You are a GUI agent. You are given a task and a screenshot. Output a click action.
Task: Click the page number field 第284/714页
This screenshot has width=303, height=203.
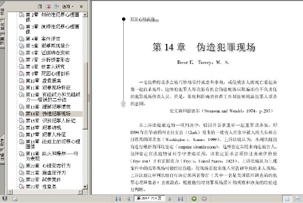tap(149, 198)
